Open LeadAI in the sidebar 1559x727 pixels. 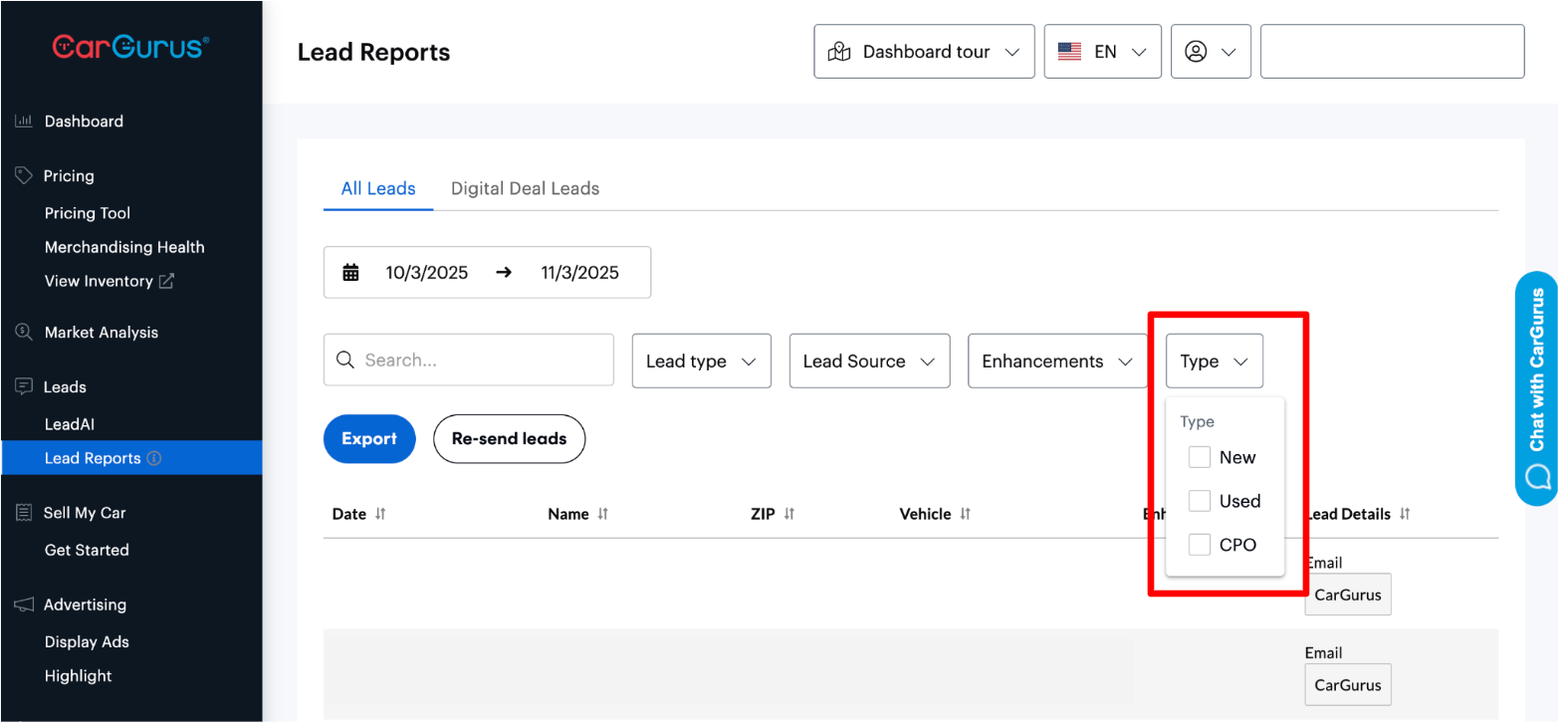(70, 424)
